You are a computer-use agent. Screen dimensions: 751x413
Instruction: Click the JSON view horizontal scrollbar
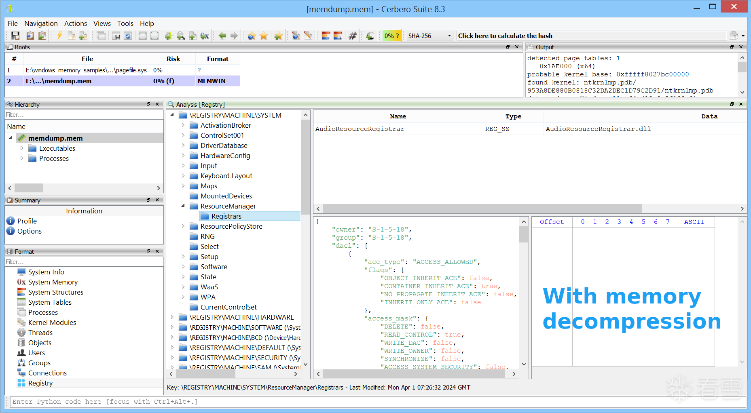416,374
